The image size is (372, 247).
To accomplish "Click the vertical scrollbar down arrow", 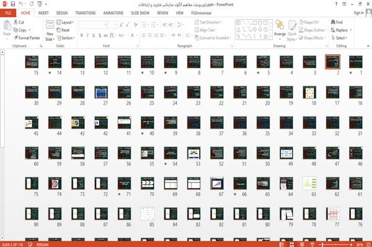I will (2, 238).
